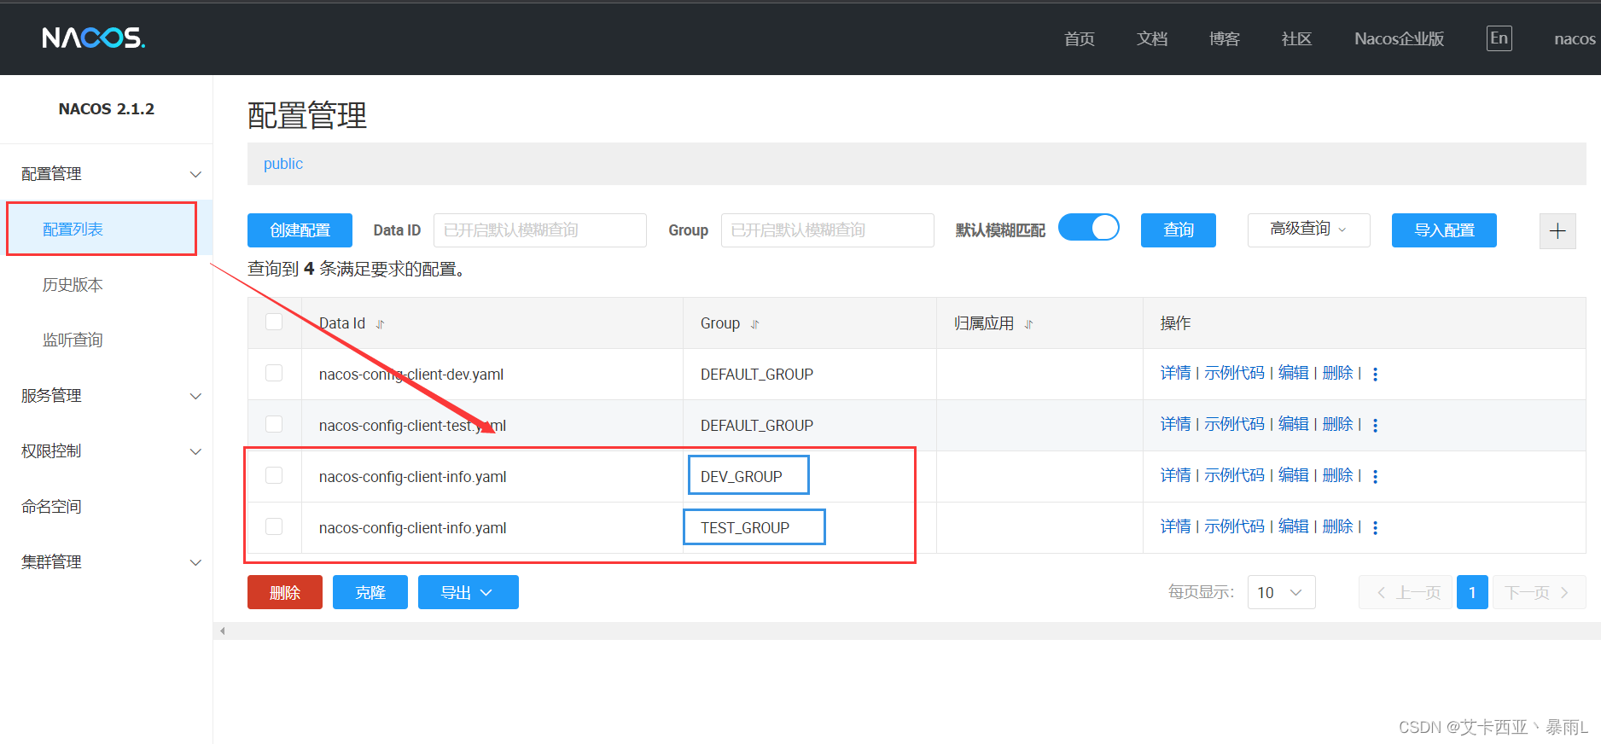Open more actions for nacos-config-client-test.yaml
Screen dimensions: 1601x744
[1375, 425]
